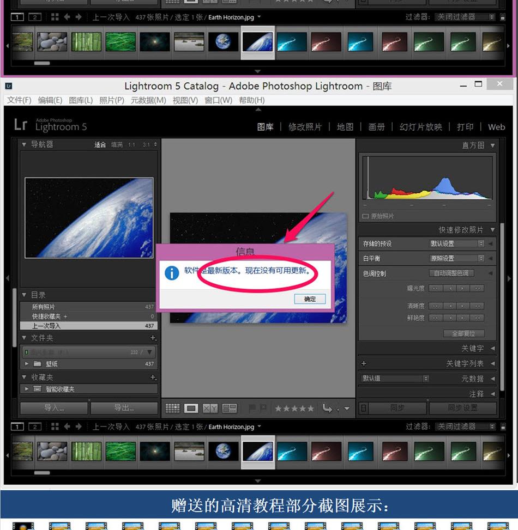Click the small switch left of 同步 button
This screenshot has width=518, height=530.
click(363, 409)
